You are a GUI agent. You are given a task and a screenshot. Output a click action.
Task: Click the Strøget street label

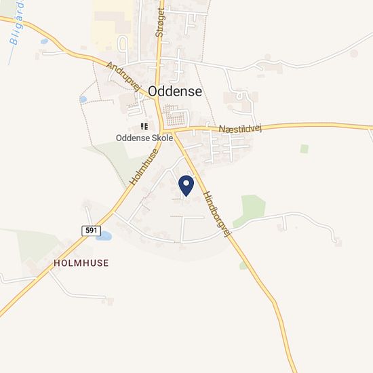tap(159, 22)
